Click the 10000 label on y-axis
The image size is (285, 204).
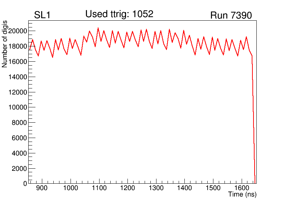coord(18,107)
